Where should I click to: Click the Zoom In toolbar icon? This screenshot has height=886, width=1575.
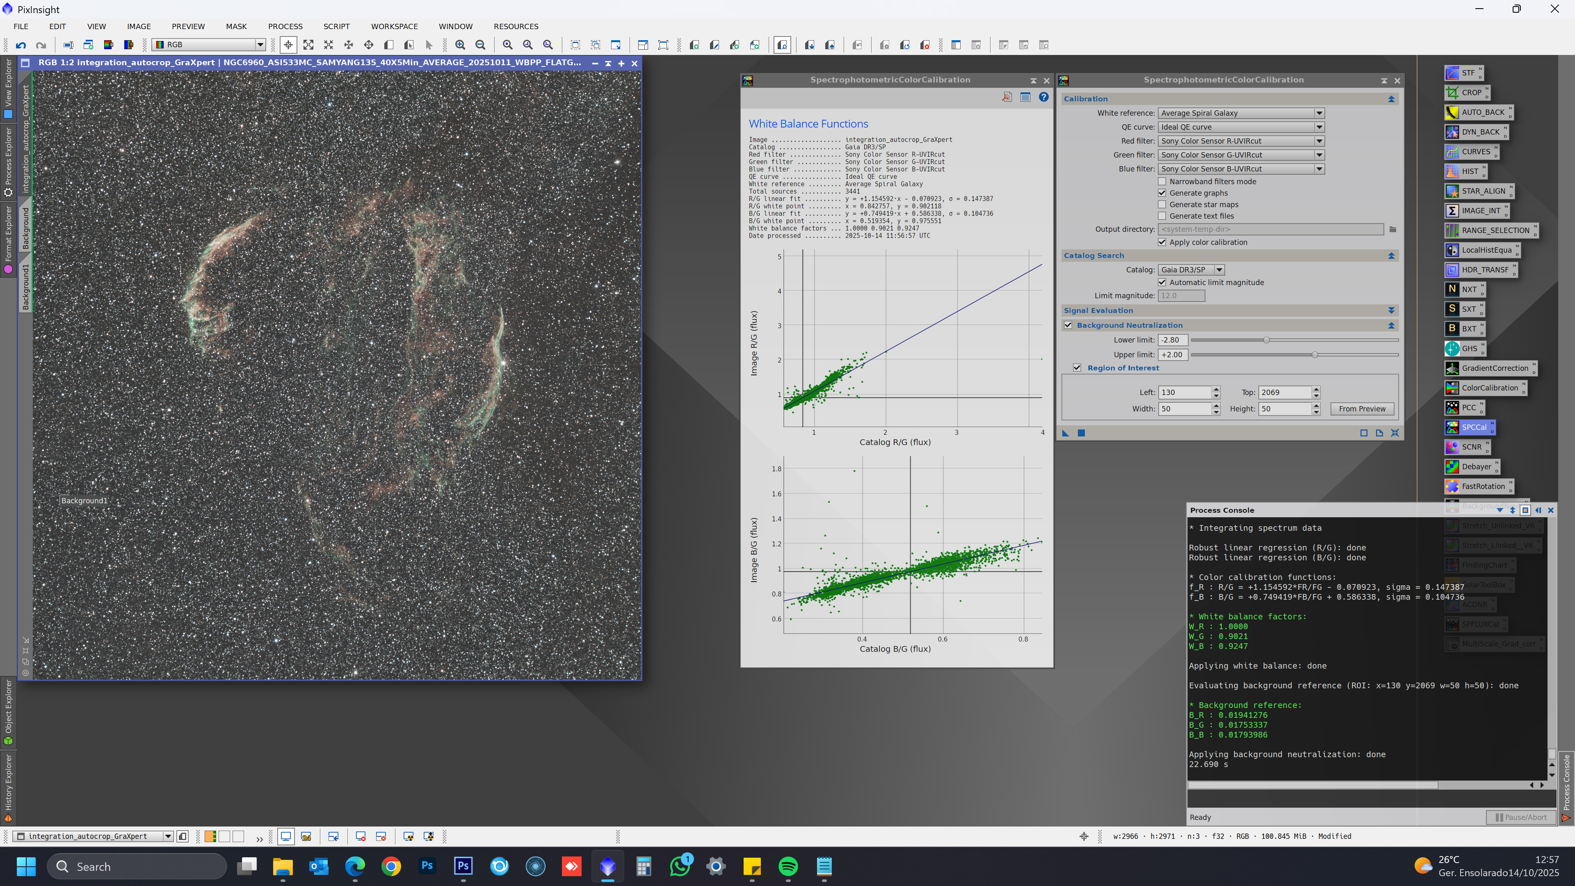point(460,45)
